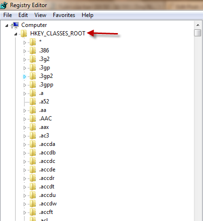Click the vertical scrollbar thumb
The height and width of the screenshot is (221, 203).
tap(198, 33)
